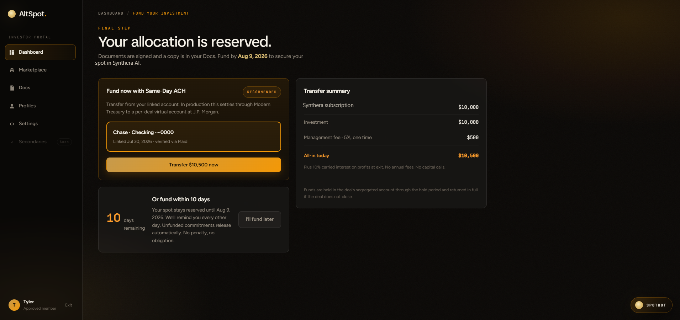Click the RECOMMENDED badge
This screenshot has width=680, height=320.
pyautogui.click(x=262, y=92)
